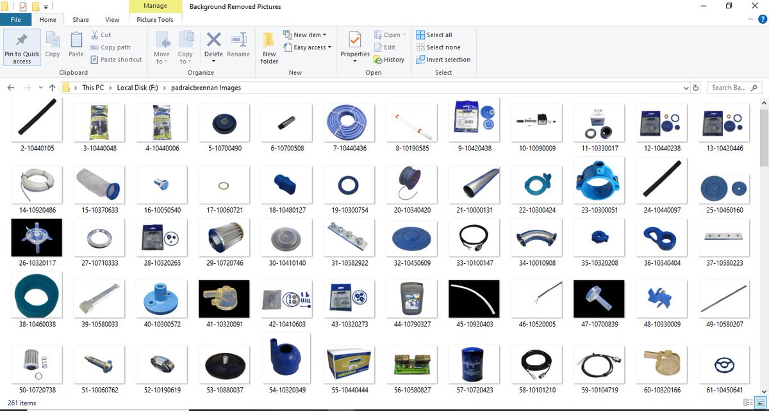Viewport: 769px width, 411px height.
Task: Click the Rename icon
Action: [x=238, y=40]
